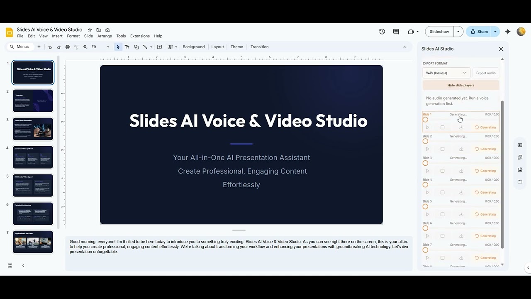531x299 pixels.
Task: Click the camera record icon
Action: (x=411, y=32)
